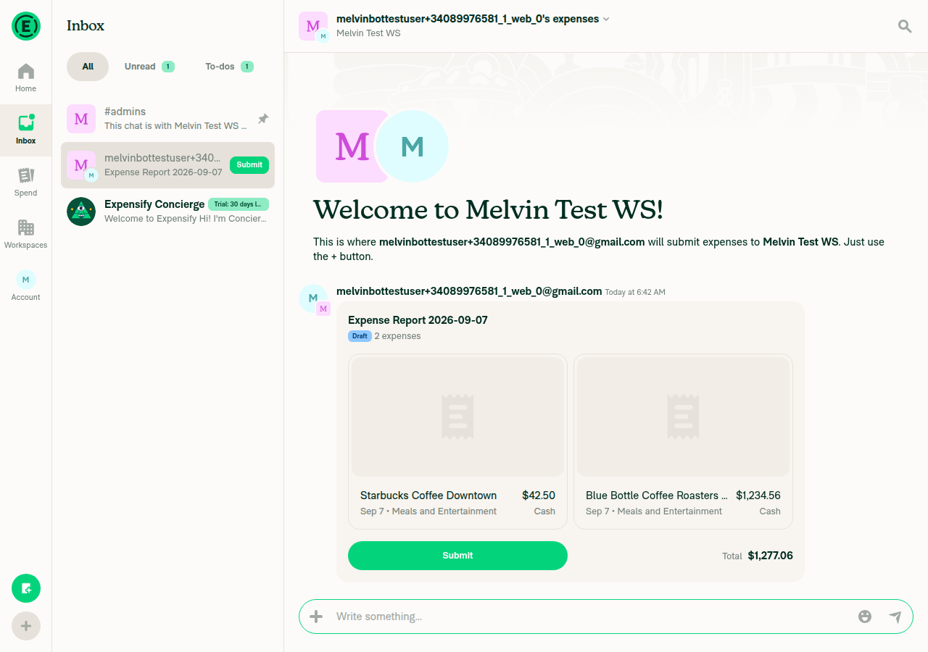Click the $42.50 amount
This screenshot has height=652, width=928.
click(539, 496)
